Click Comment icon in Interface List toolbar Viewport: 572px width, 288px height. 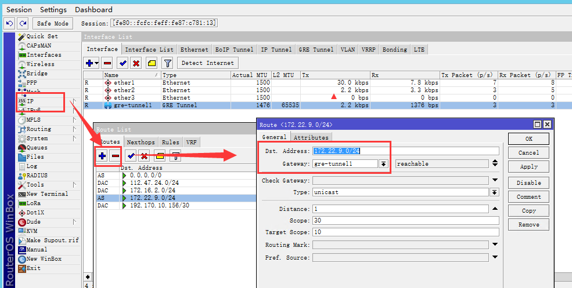click(152, 63)
